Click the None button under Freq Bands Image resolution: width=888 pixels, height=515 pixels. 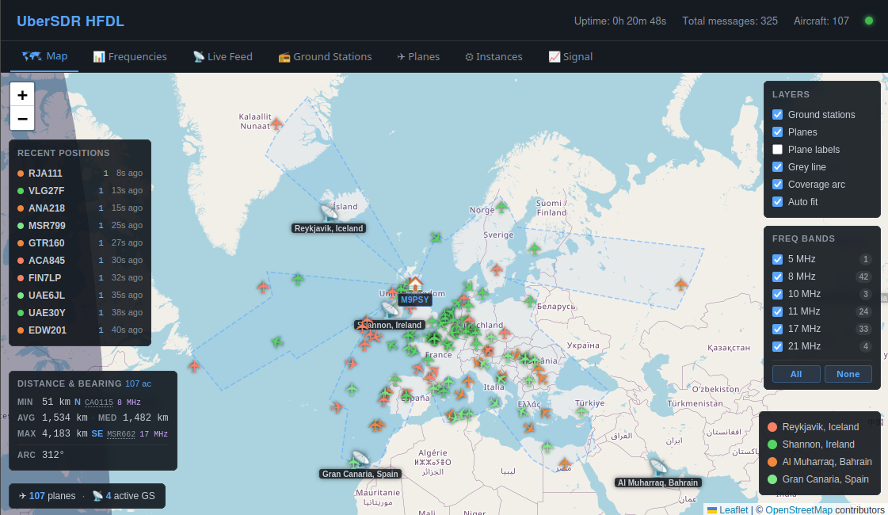click(x=848, y=373)
